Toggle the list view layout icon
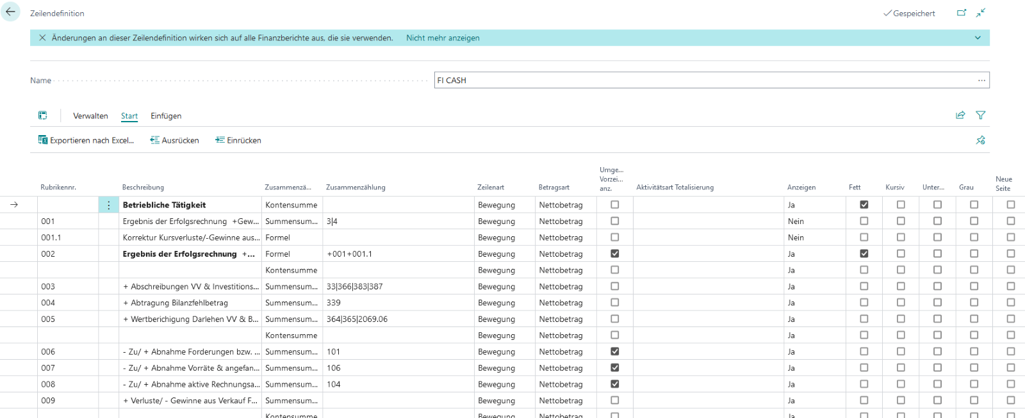The image size is (1025, 418). click(42, 115)
